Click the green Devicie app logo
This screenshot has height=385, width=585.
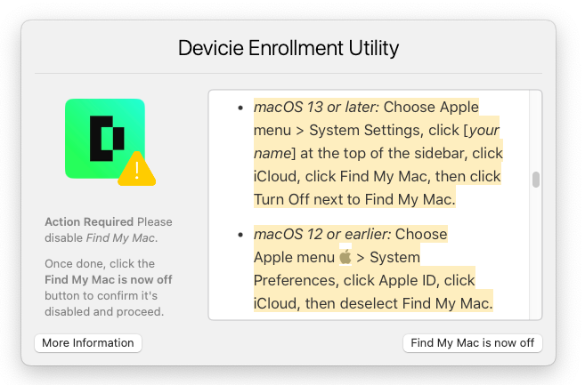[x=105, y=139]
